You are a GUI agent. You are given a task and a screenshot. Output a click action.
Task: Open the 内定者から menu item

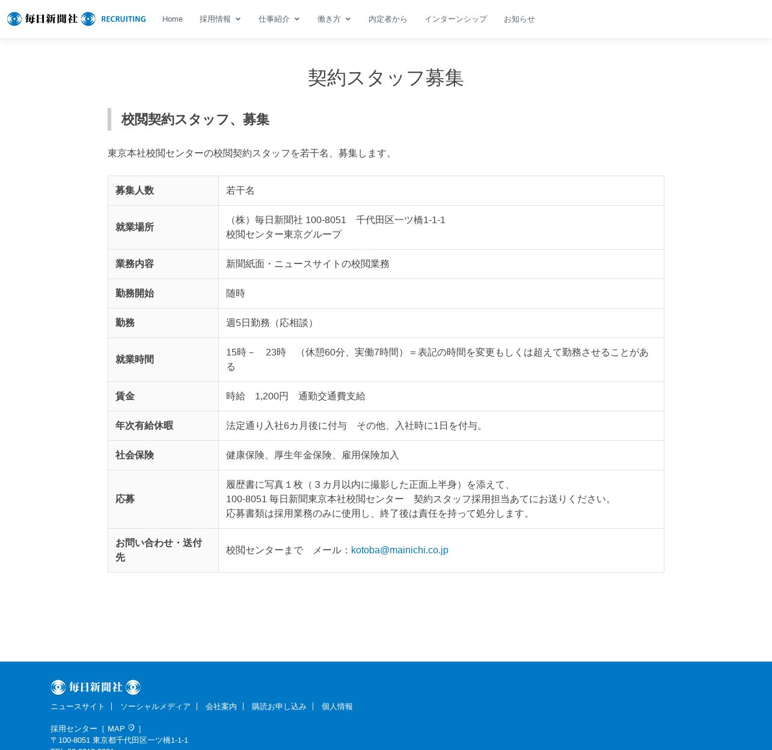pyautogui.click(x=388, y=19)
